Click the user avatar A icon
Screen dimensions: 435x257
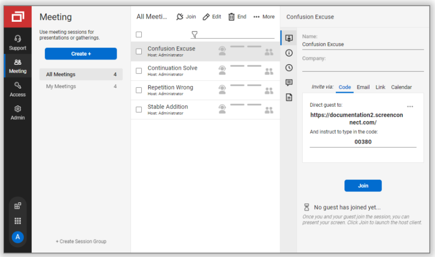pyautogui.click(x=18, y=237)
